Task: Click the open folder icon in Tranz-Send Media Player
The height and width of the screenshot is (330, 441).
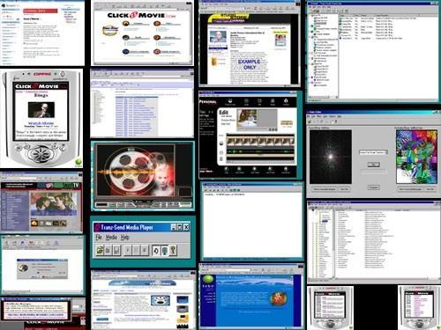Action: (100, 250)
